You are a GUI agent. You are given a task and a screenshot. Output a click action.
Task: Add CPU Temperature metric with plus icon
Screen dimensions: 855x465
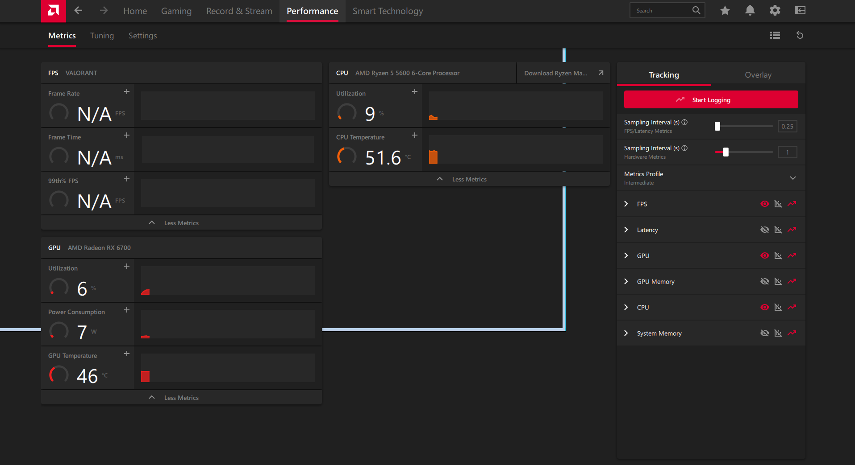pyautogui.click(x=415, y=135)
